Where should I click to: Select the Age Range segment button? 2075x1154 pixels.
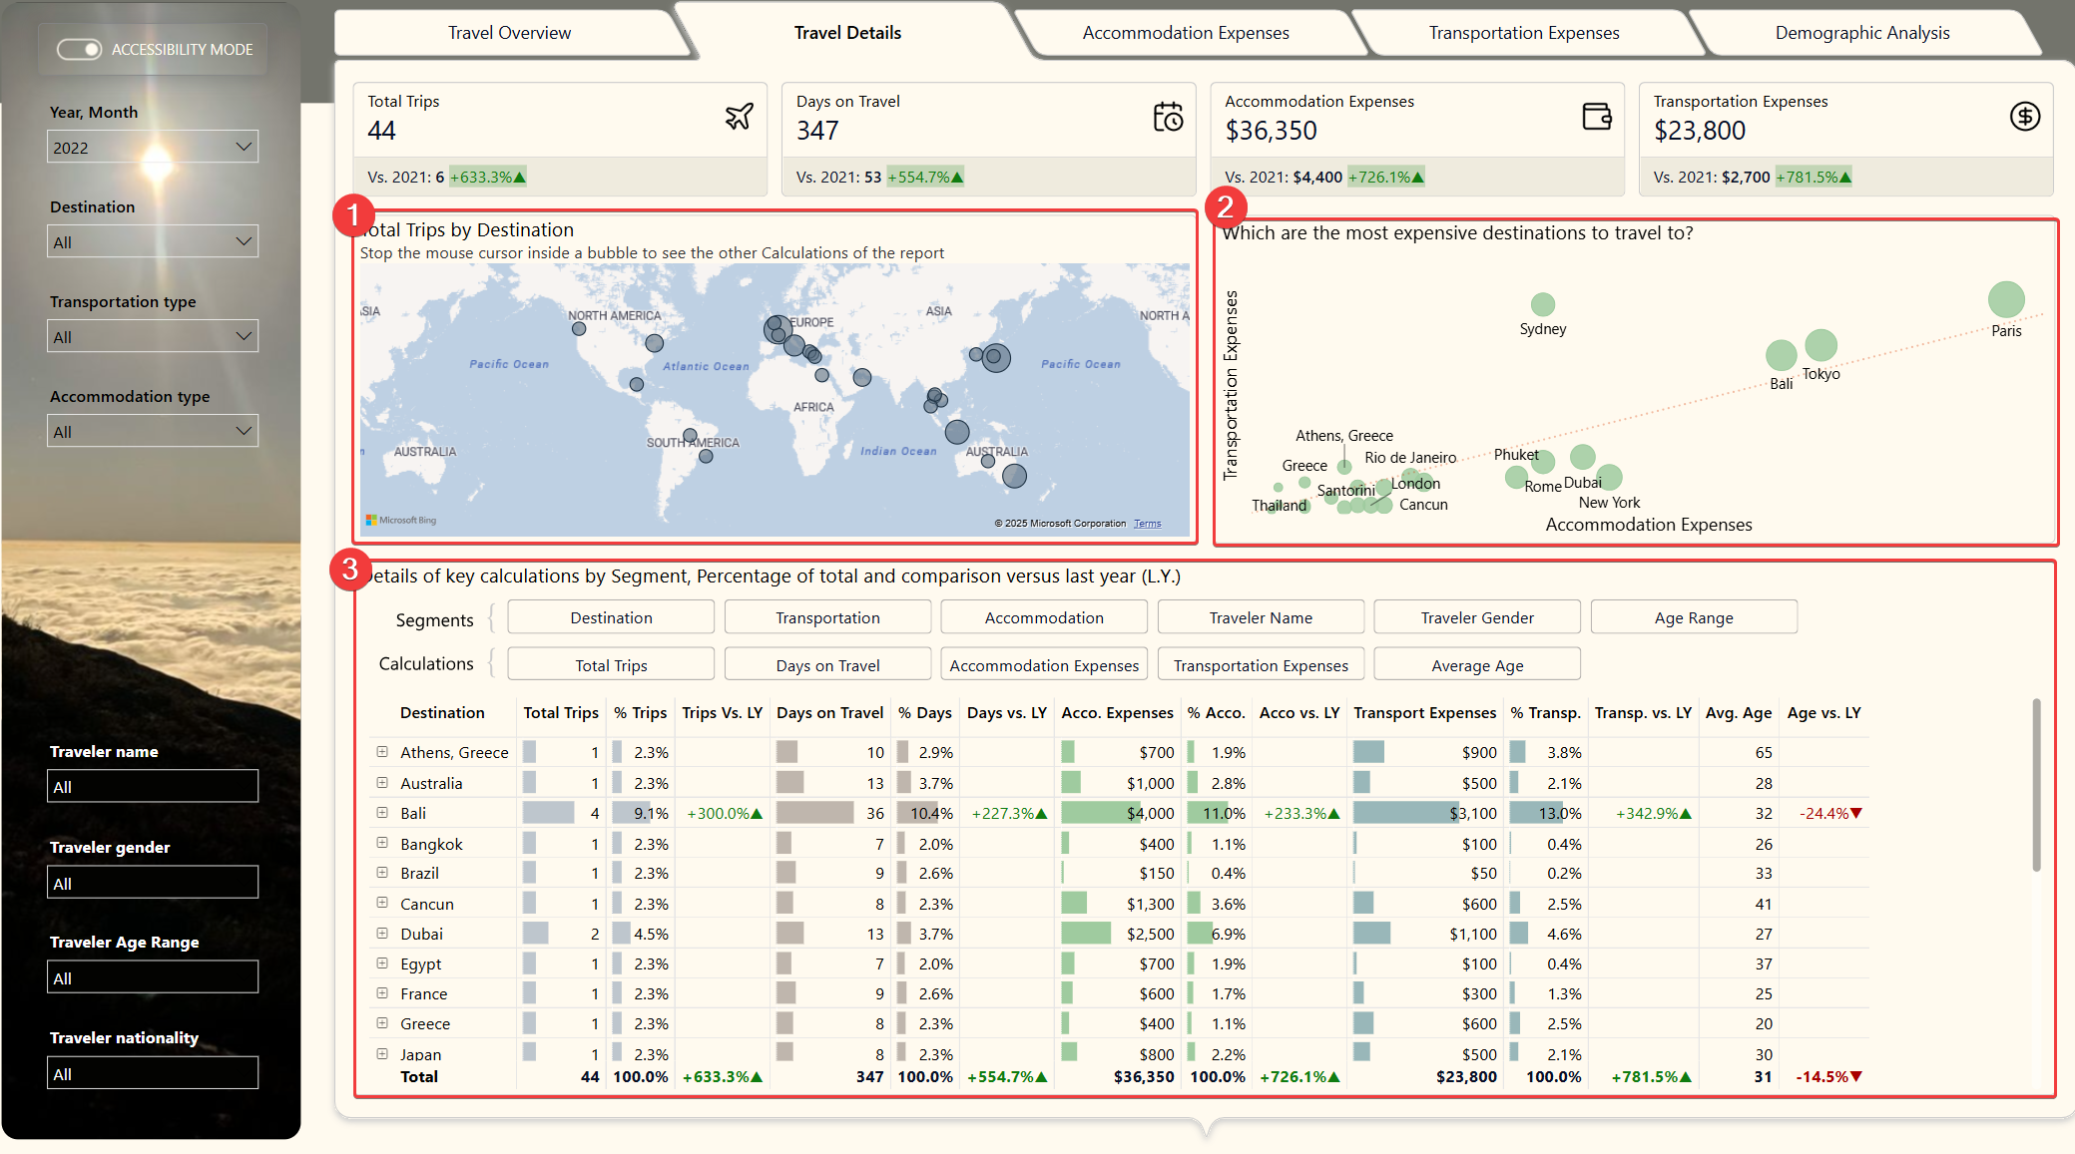(1694, 617)
